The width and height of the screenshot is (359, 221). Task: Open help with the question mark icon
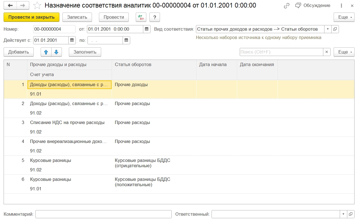tap(155, 17)
